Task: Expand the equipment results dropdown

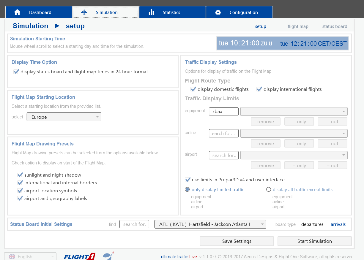Action: (294, 112)
